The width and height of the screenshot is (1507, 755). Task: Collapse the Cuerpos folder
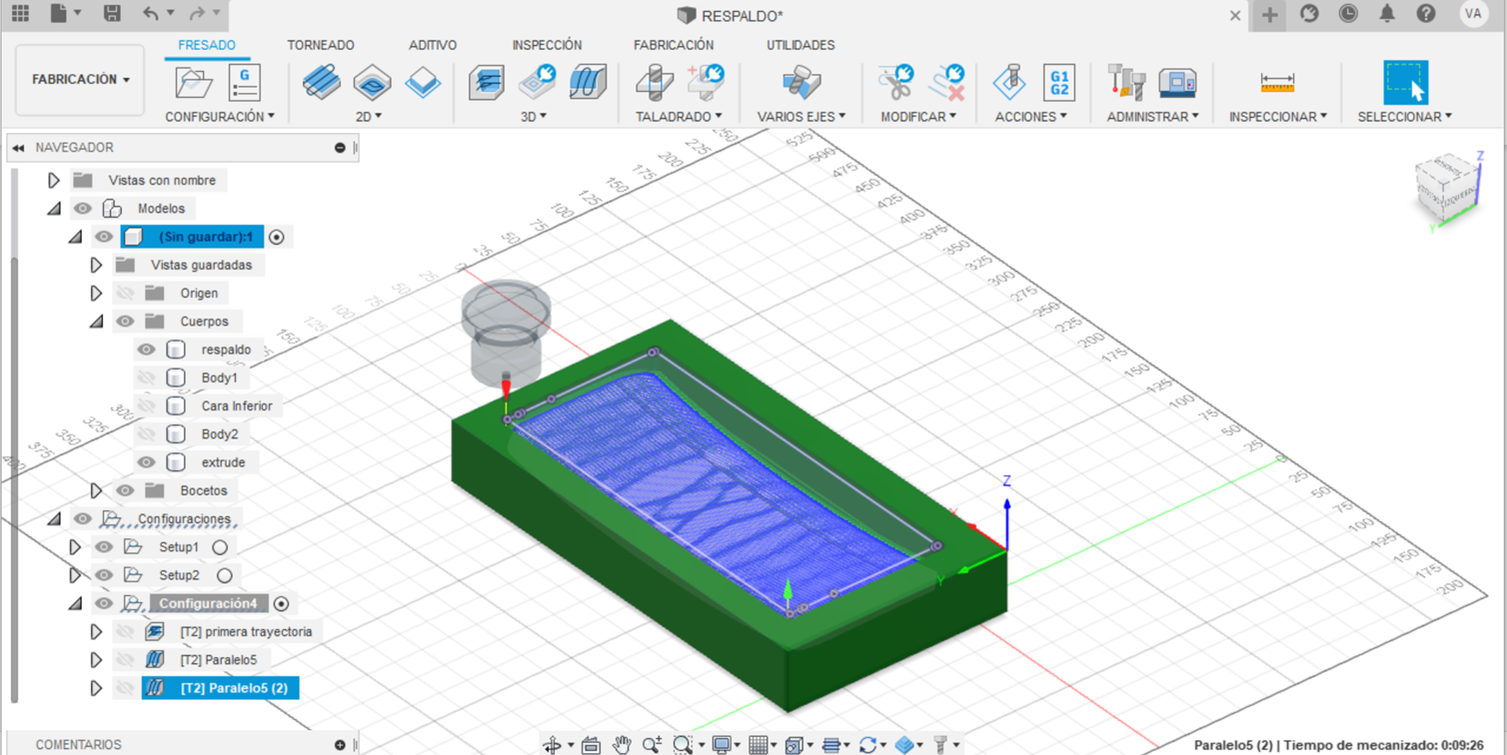point(96,322)
